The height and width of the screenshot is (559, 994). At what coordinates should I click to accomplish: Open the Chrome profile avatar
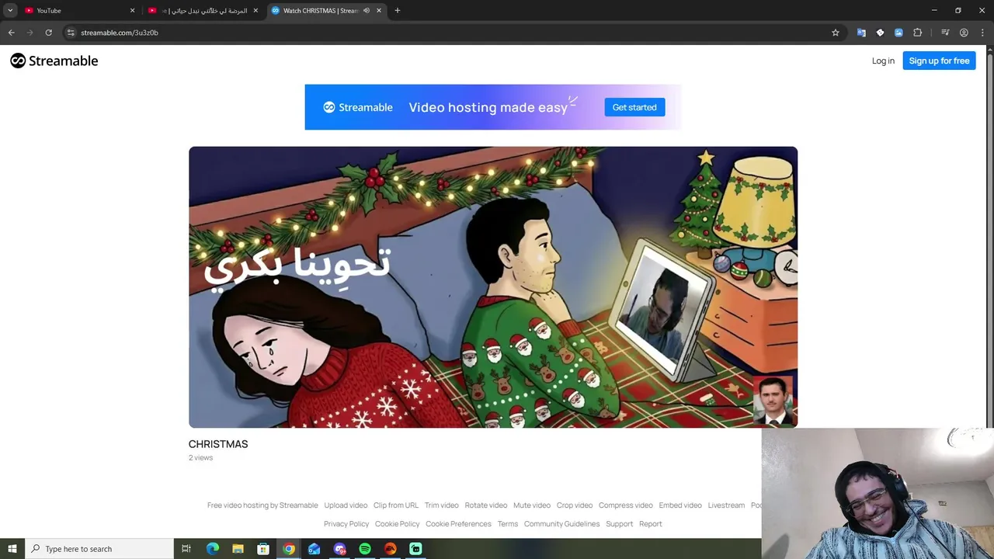click(964, 33)
